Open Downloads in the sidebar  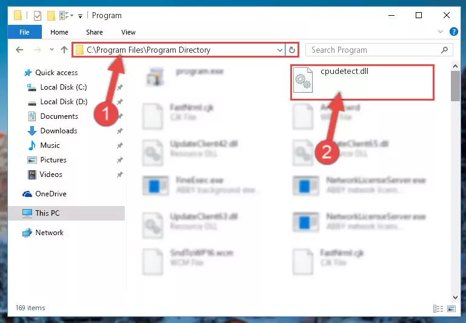click(59, 131)
